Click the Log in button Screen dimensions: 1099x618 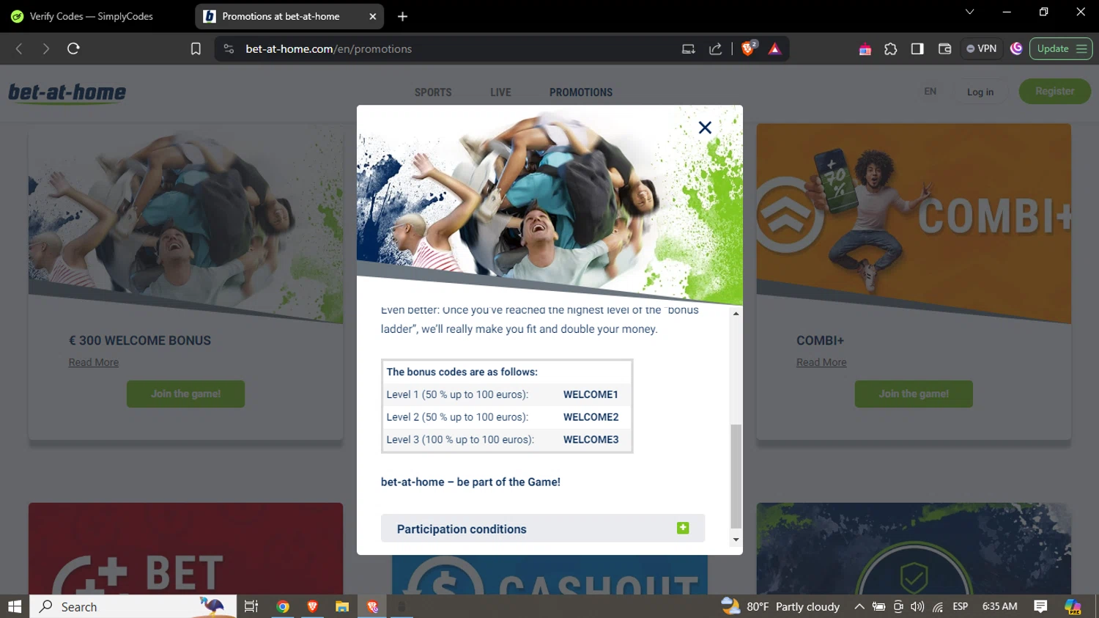point(980,92)
